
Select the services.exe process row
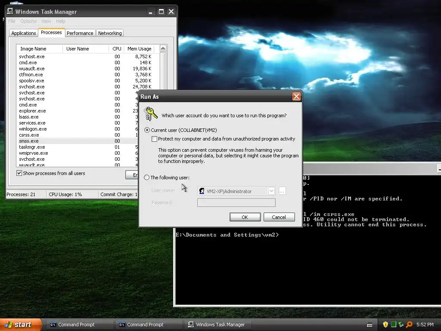tap(78, 123)
